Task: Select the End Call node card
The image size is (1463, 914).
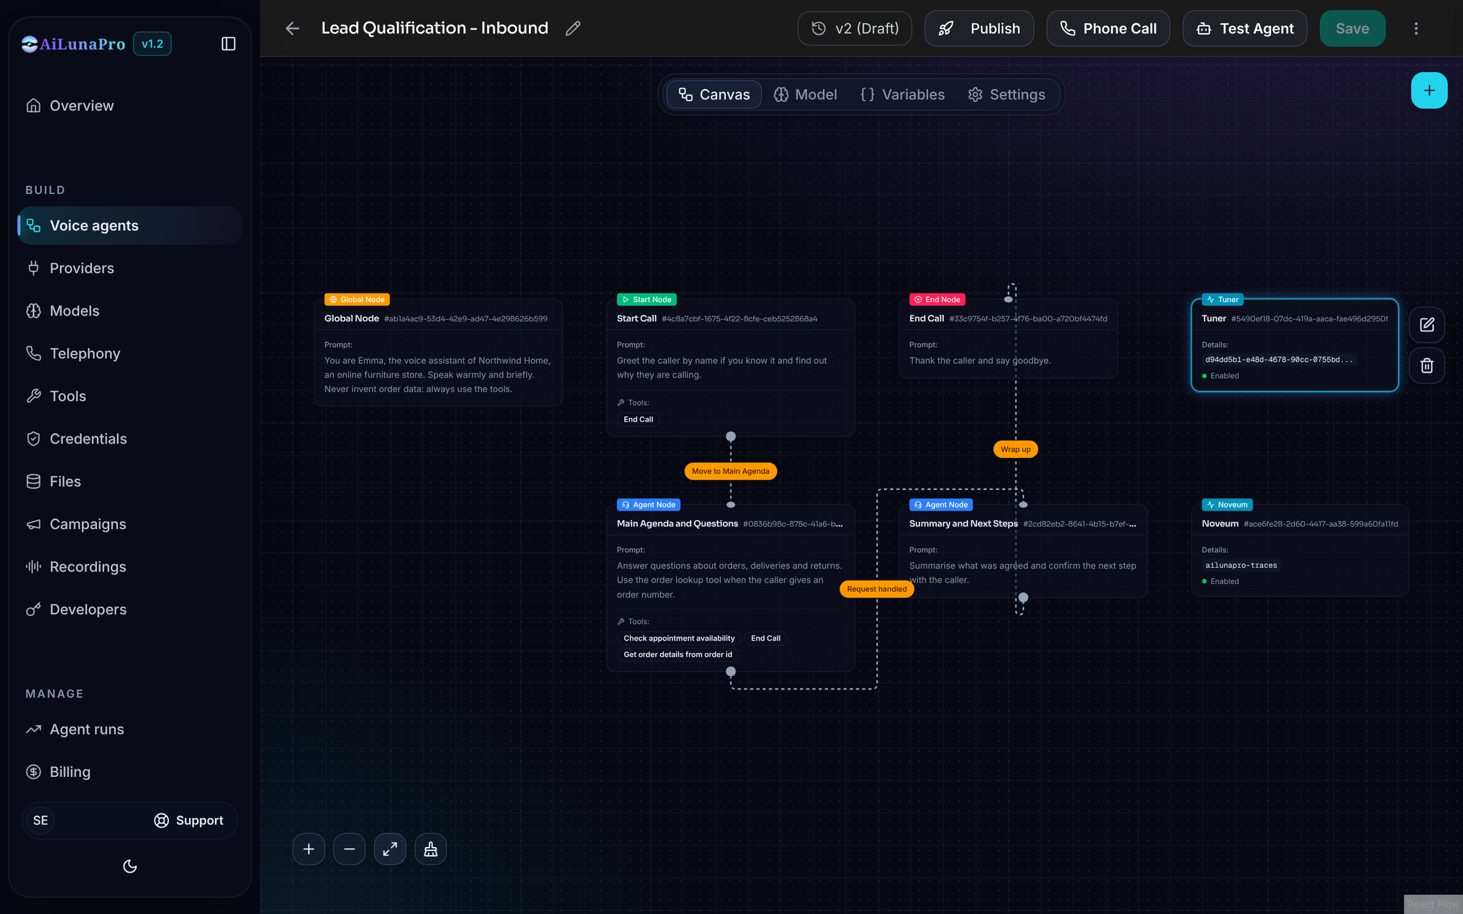Action: tap(1008, 338)
